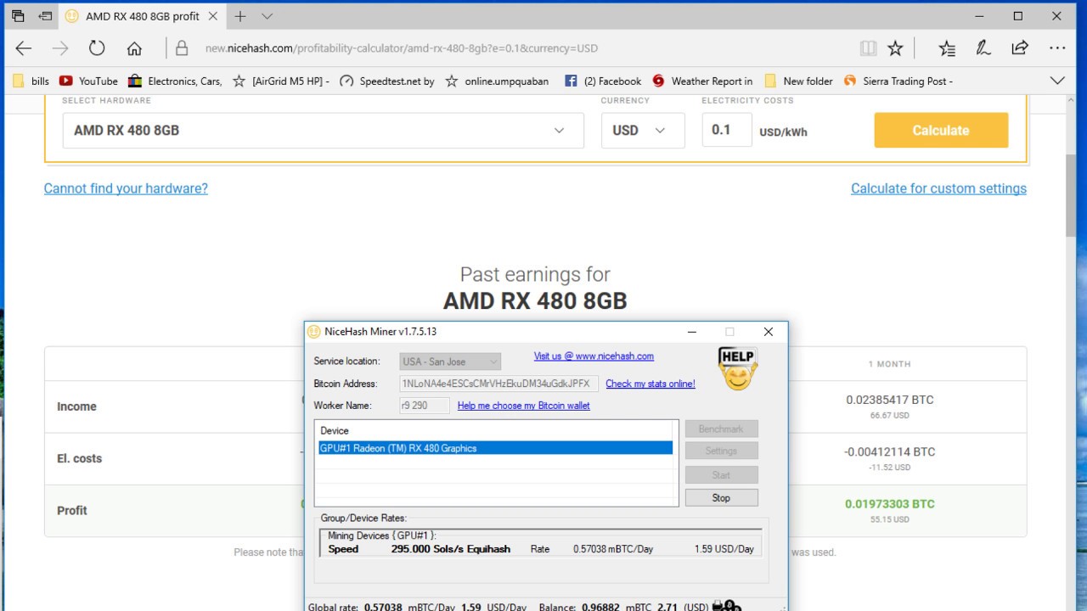Screen dimensions: 1087x611
Task: Click Cannot find your hardware link
Action: point(126,188)
